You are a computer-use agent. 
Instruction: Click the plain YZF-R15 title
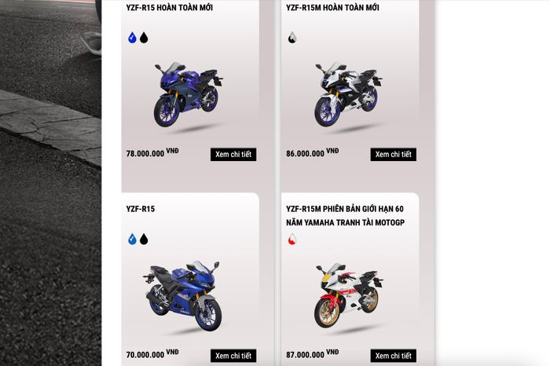click(x=141, y=209)
